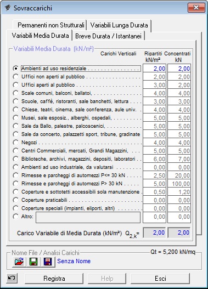Switch to Permanenti non Strutturali tab
Image resolution: width=208 pixels, height=289 pixels.
coord(50,25)
